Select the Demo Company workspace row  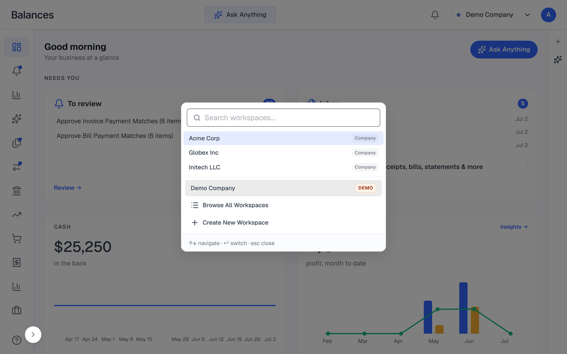point(283,188)
